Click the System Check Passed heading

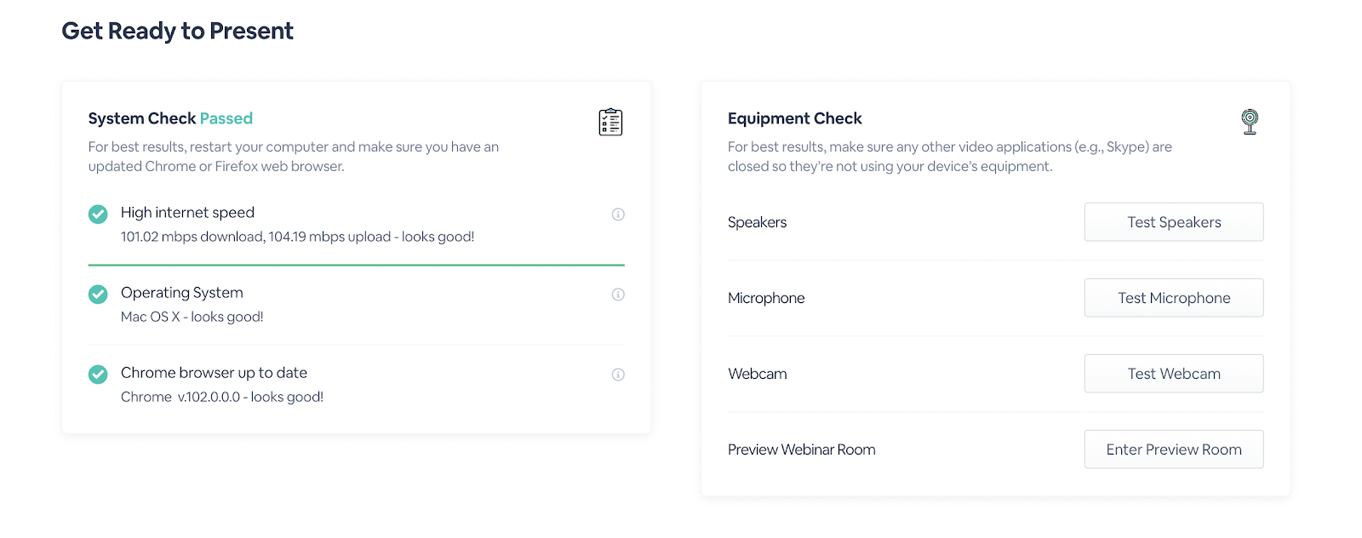coord(170,118)
